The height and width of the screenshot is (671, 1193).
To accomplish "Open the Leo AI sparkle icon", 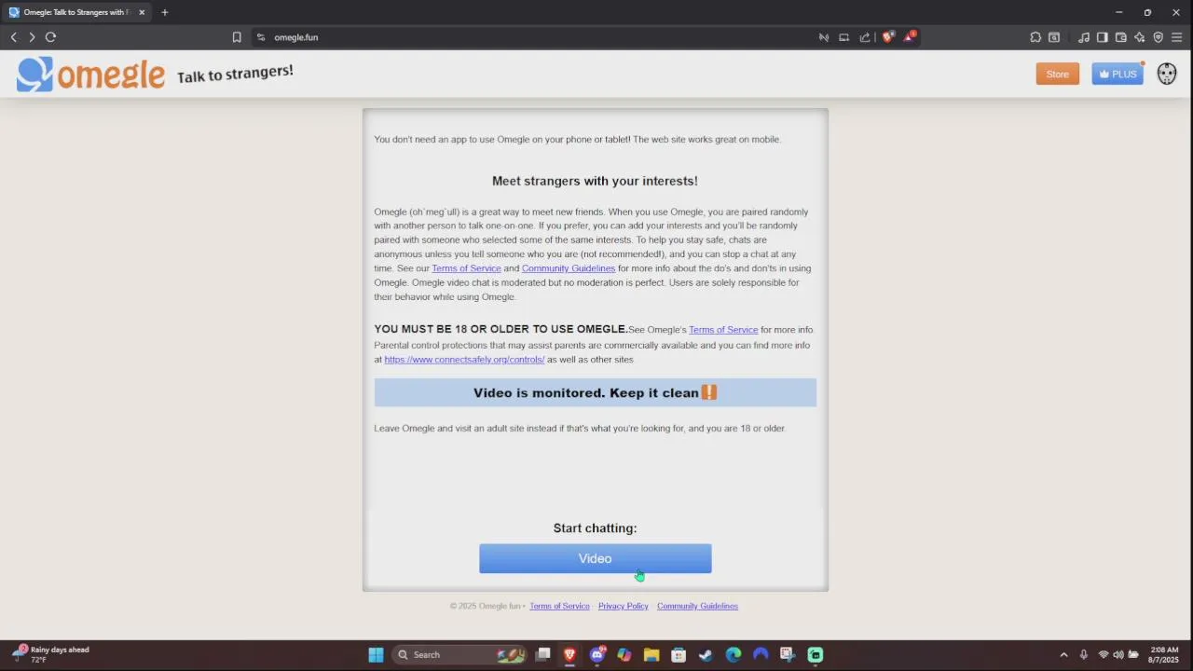I will 1140,37.
